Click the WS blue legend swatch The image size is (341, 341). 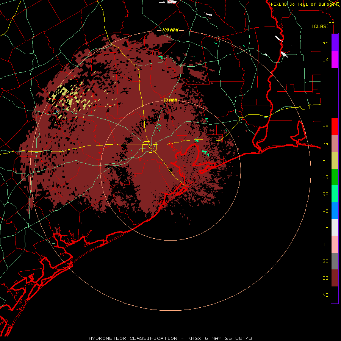click(335, 211)
